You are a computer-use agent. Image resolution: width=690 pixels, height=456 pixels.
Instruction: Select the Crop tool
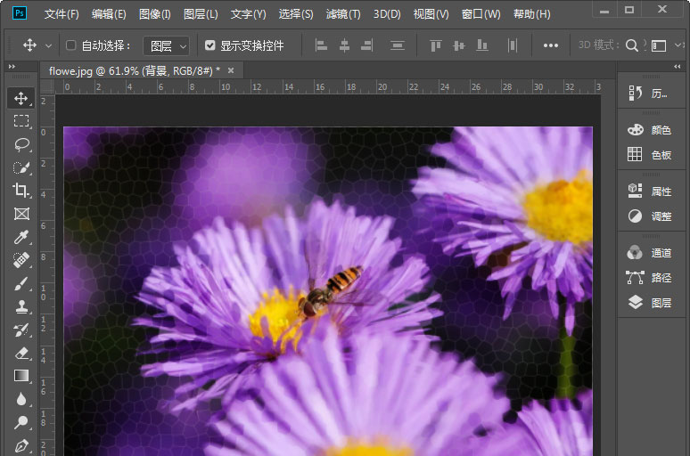[21, 191]
